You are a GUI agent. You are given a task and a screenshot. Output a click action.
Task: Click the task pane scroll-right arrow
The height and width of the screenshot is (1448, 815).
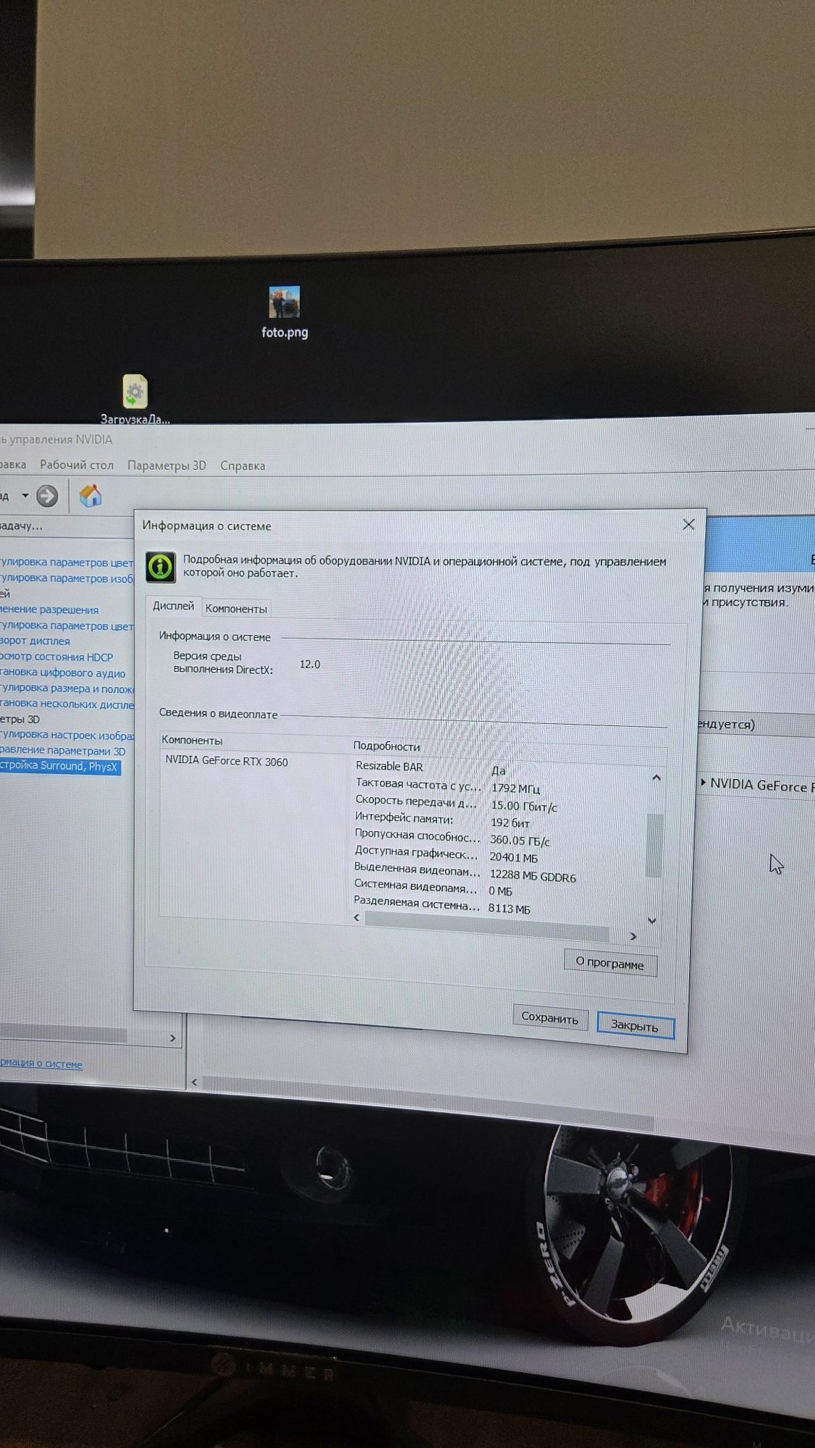(172, 1038)
